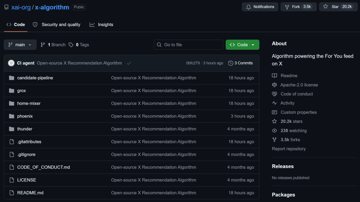Viewport: 360px width, 202px height.
Task: Click the folder icon beside phoenix
Action: point(11,116)
